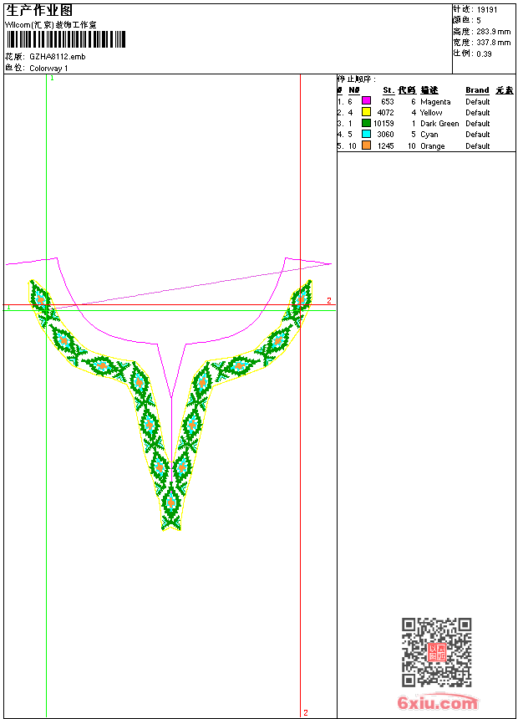Viewport: 518px width, 719px height.
Task: Select the Cyan stitch count 3060
Action: [x=385, y=135]
